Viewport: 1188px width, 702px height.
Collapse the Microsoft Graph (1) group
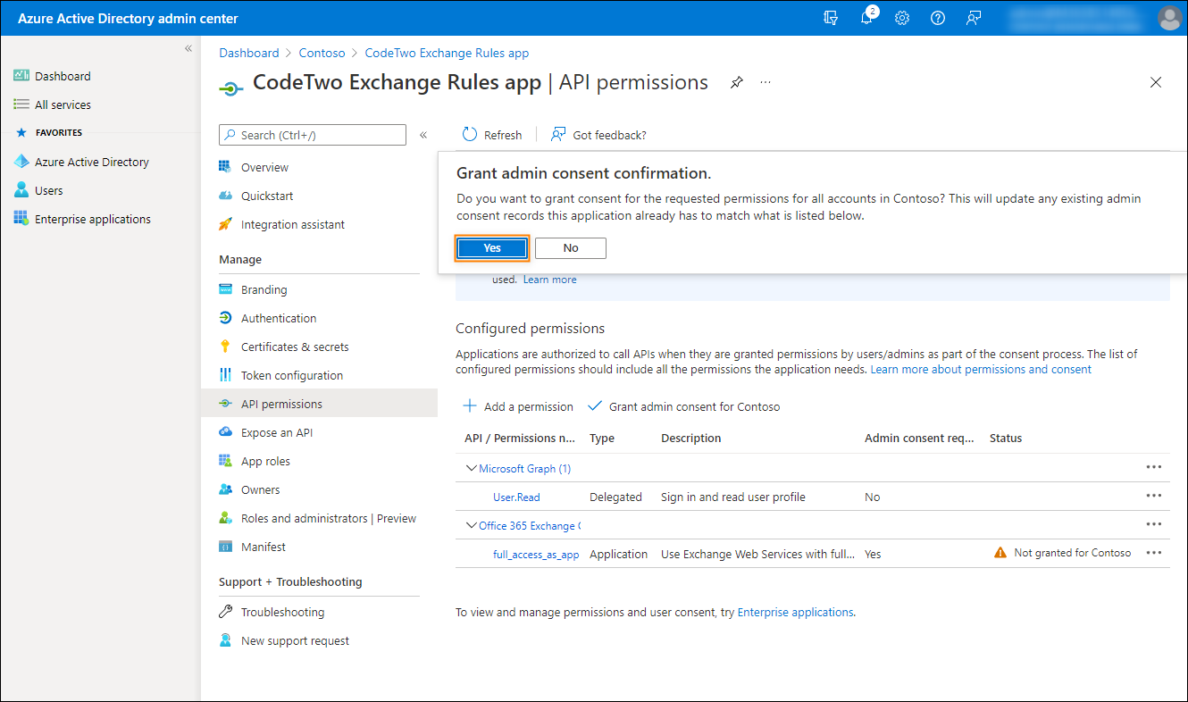point(471,468)
